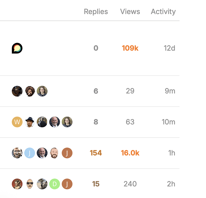This screenshot has width=206, height=198.
Task: Click the 16.0k views number
Action: [x=130, y=153]
